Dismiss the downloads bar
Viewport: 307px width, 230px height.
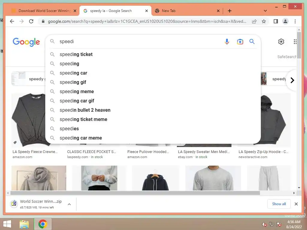point(296,204)
